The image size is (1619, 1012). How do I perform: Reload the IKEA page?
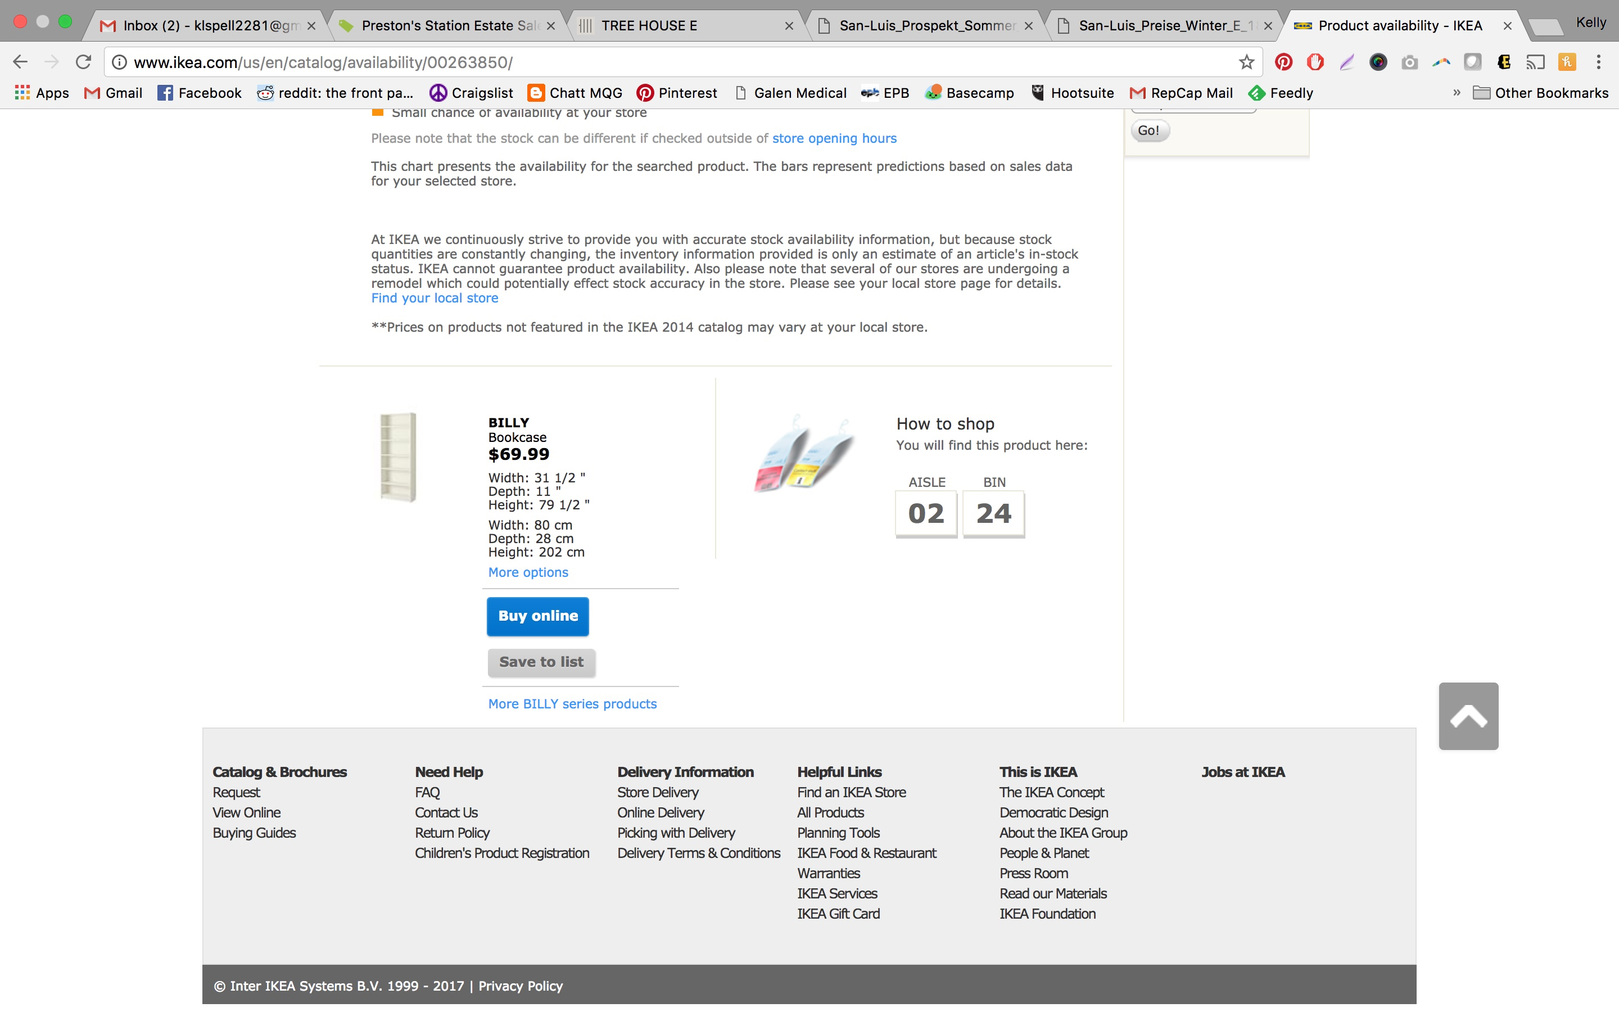pos(83,62)
